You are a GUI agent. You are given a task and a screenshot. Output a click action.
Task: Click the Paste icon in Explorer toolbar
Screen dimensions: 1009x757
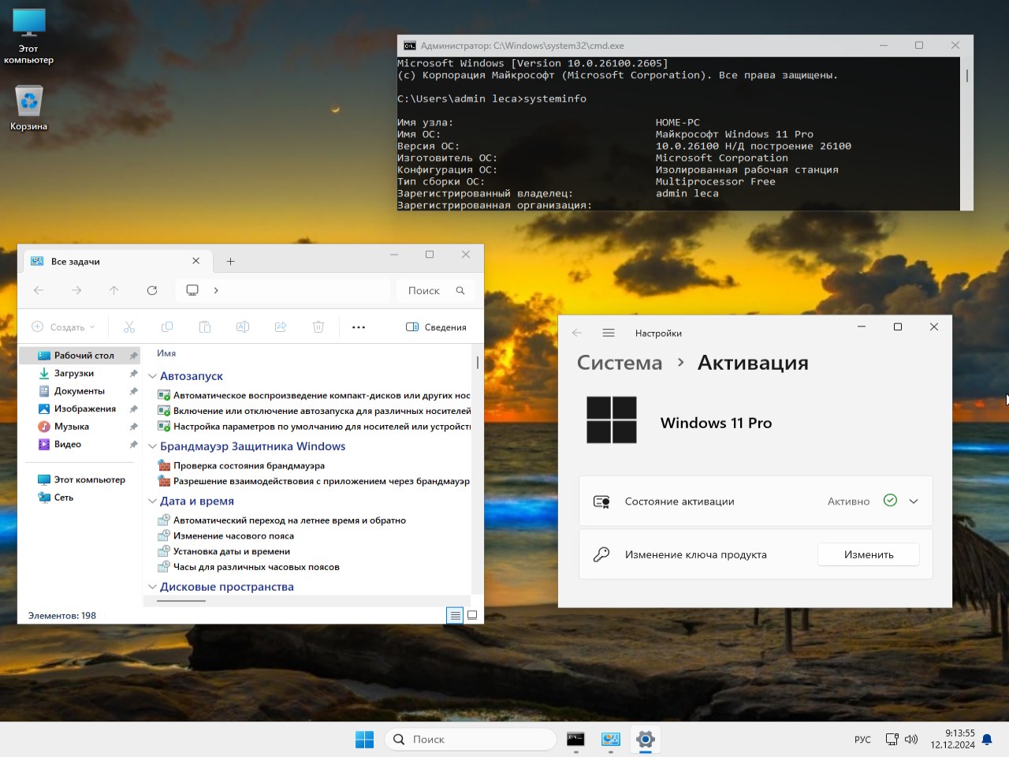pyautogui.click(x=205, y=326)
